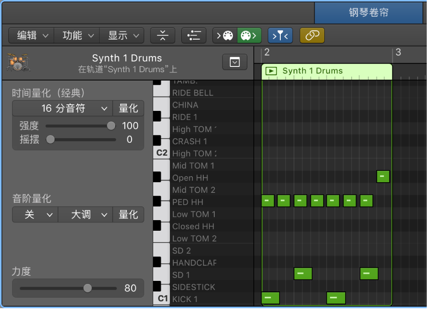Image resolution: width=427 pixels, height=309 pixels.
Task: Click the Low TOM 2 drum name
Action: pyautogui.click(x=194, y=239)
